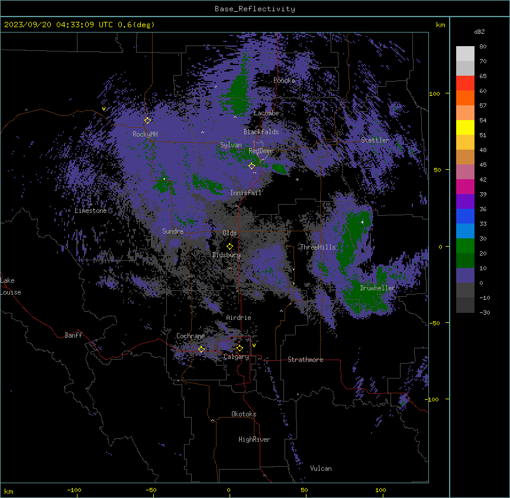Click the Vulcan city label
This screenshot has width=510, height=498.
tap(321, 468)
